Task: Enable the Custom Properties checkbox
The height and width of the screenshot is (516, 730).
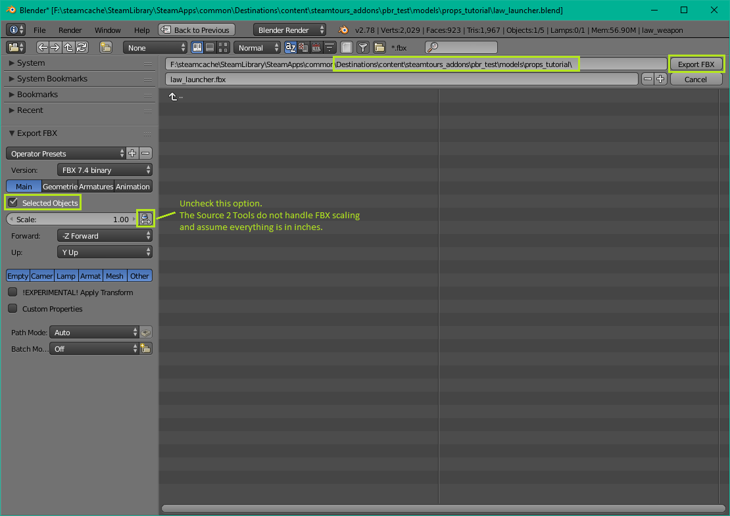Action: (x=13, y=308)
